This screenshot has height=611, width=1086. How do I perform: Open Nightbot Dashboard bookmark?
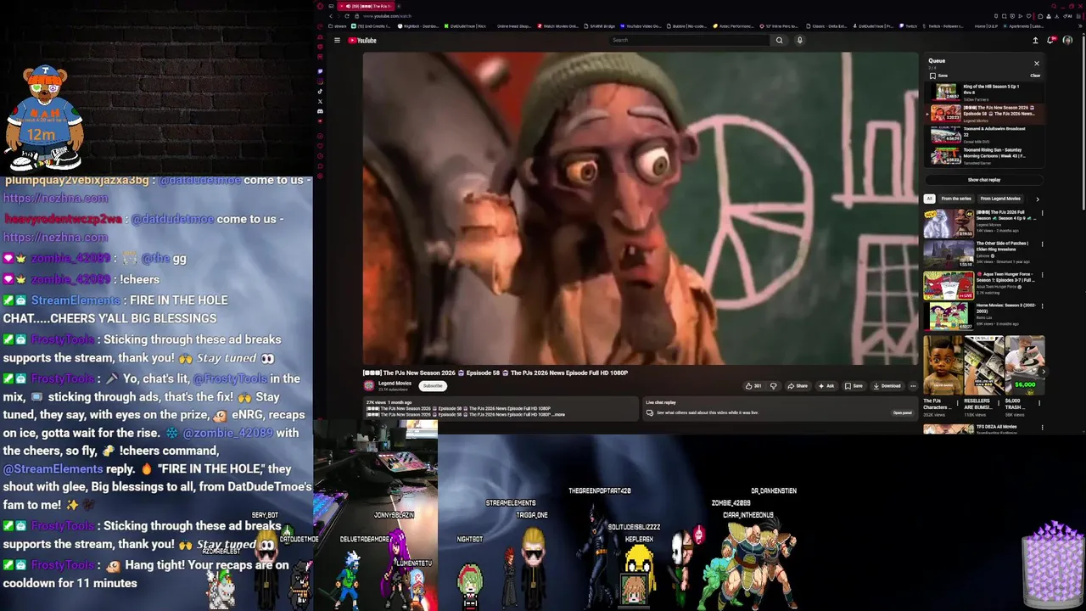(419, 26)
